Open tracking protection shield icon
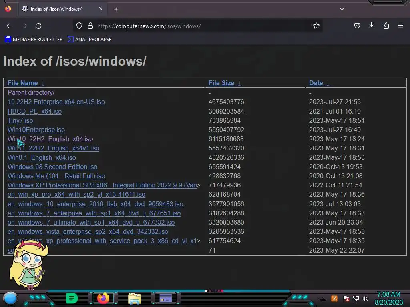Screen dimensions: 410x307 [79, 26]
